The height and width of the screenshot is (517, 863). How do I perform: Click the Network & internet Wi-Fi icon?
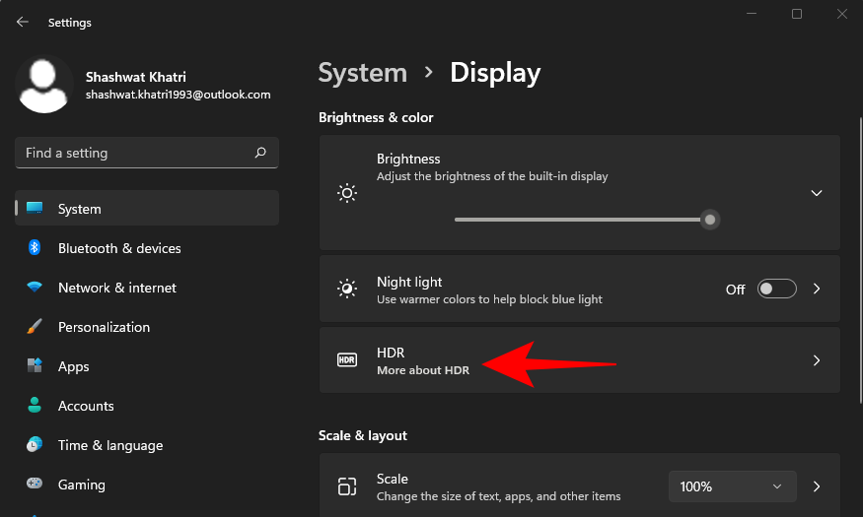tap(35, 288)
